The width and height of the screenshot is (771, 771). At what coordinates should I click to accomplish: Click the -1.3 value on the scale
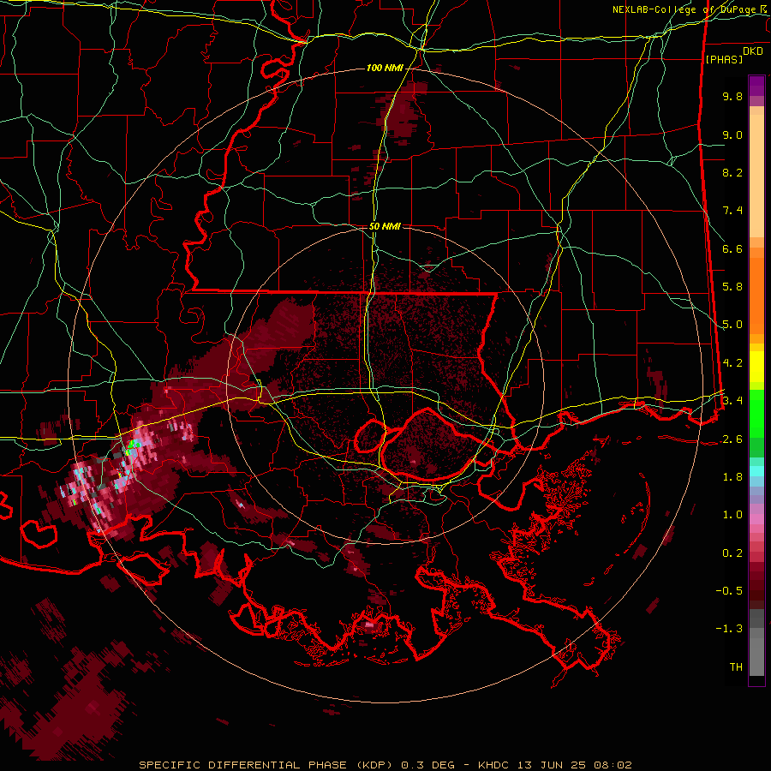click(729, 629)
